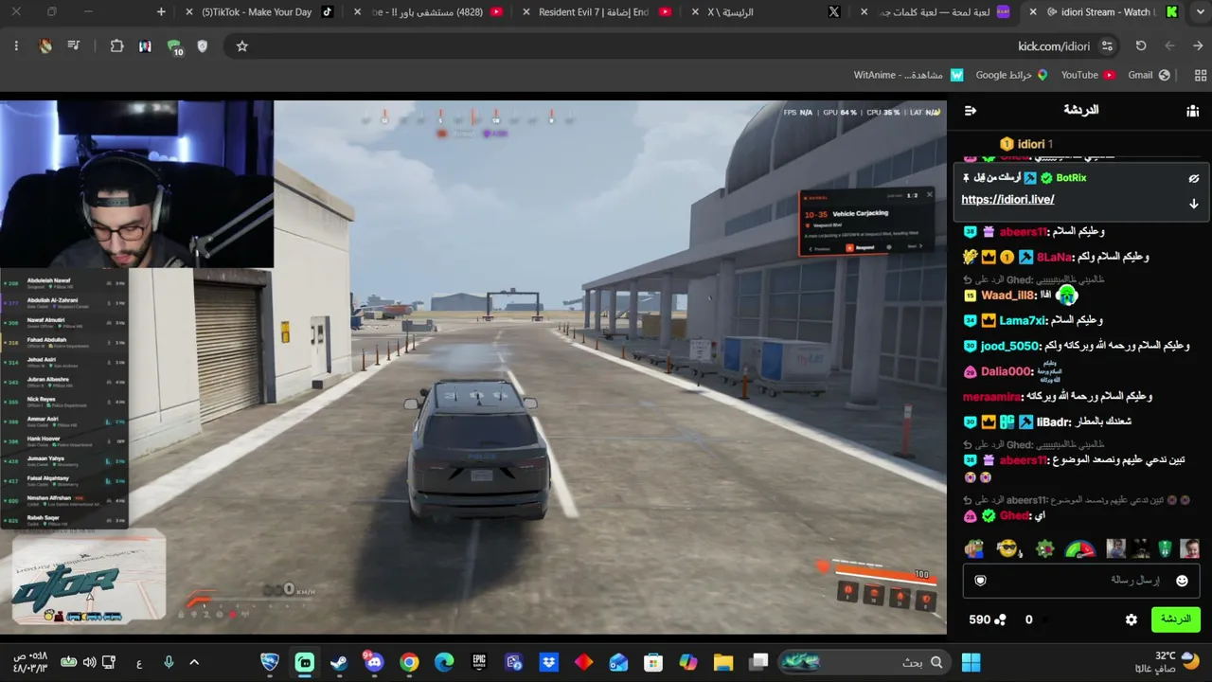Open Discord from taskbar

coord(374,662)
